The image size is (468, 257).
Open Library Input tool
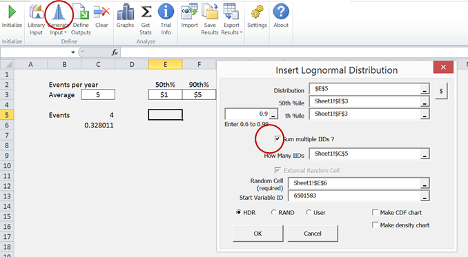[36, 19]
